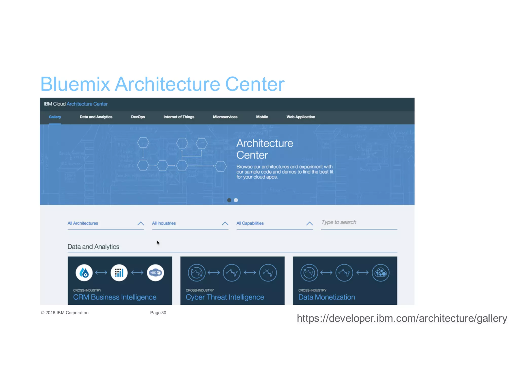Screen dimensions: 519x367
Task: Click the cloud nodes icon in Data Monetization card
Action: (381, 273)
